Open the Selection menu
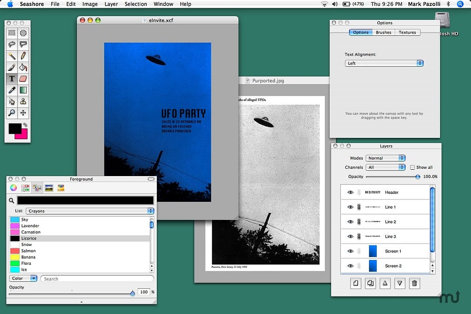The height and width of the screenshot is (314, 471). click(x=136, y=4)
